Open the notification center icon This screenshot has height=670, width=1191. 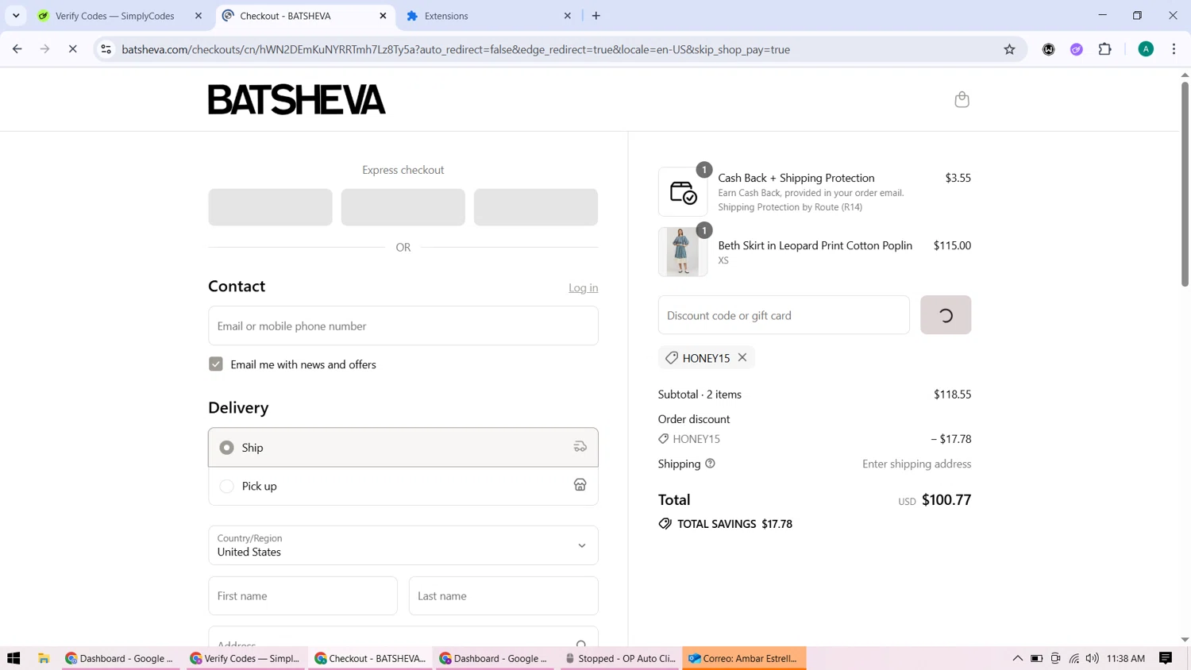point(1166,658)
